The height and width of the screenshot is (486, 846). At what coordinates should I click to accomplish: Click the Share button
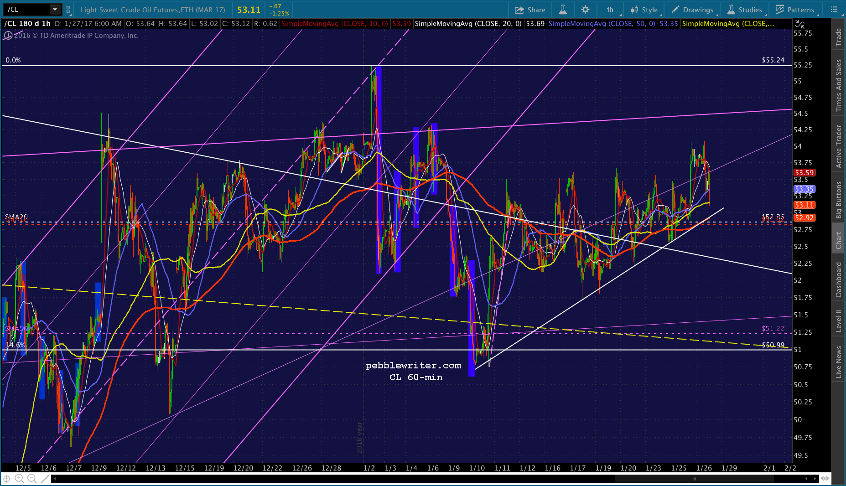[x=530, y=10]
